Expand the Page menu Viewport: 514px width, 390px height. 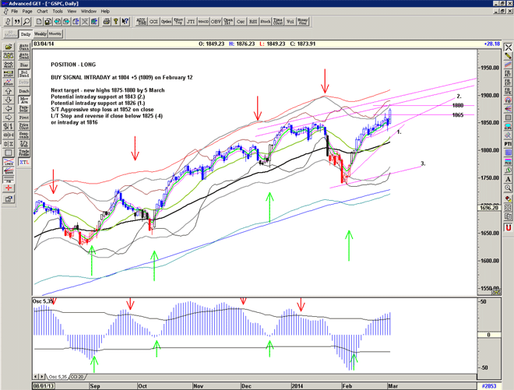(x=26, y=12)
